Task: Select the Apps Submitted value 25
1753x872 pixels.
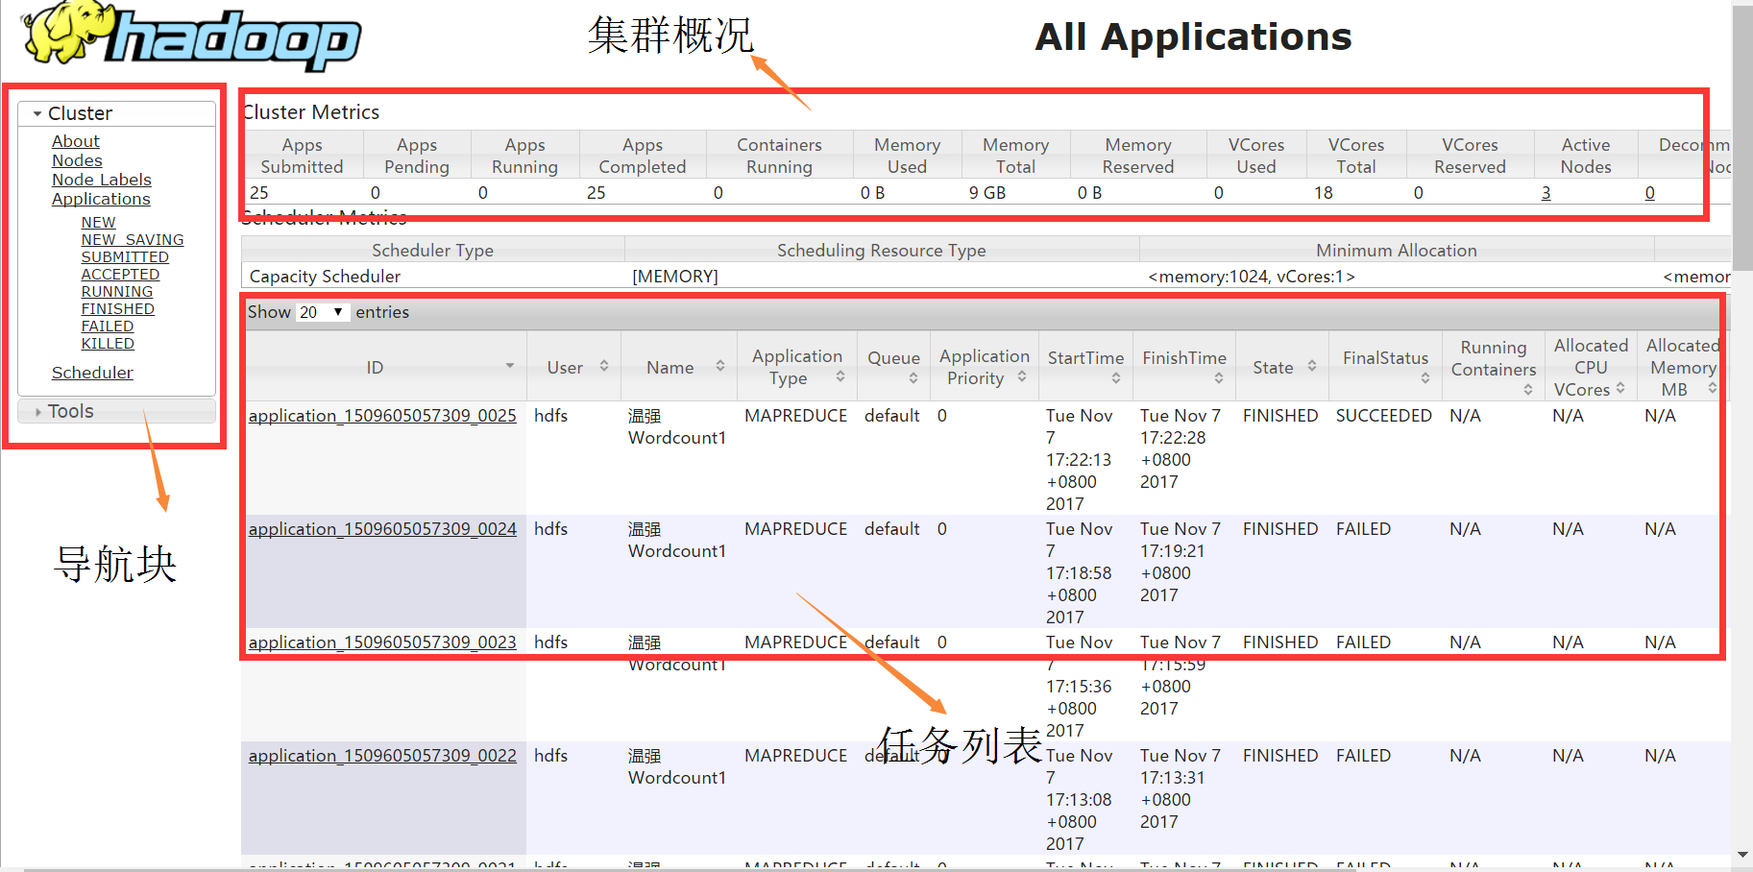Action: [x=259, y=193]
